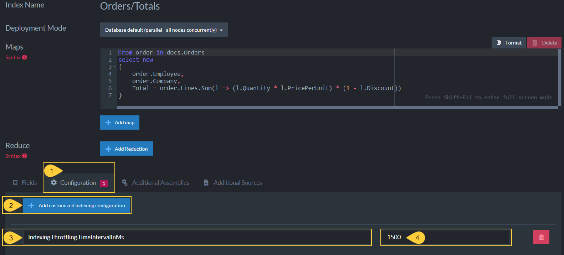Collapse the code fold arrow on line 3
Image resolution: width=564 pixels, height=255 pixels.
(114, 67)
